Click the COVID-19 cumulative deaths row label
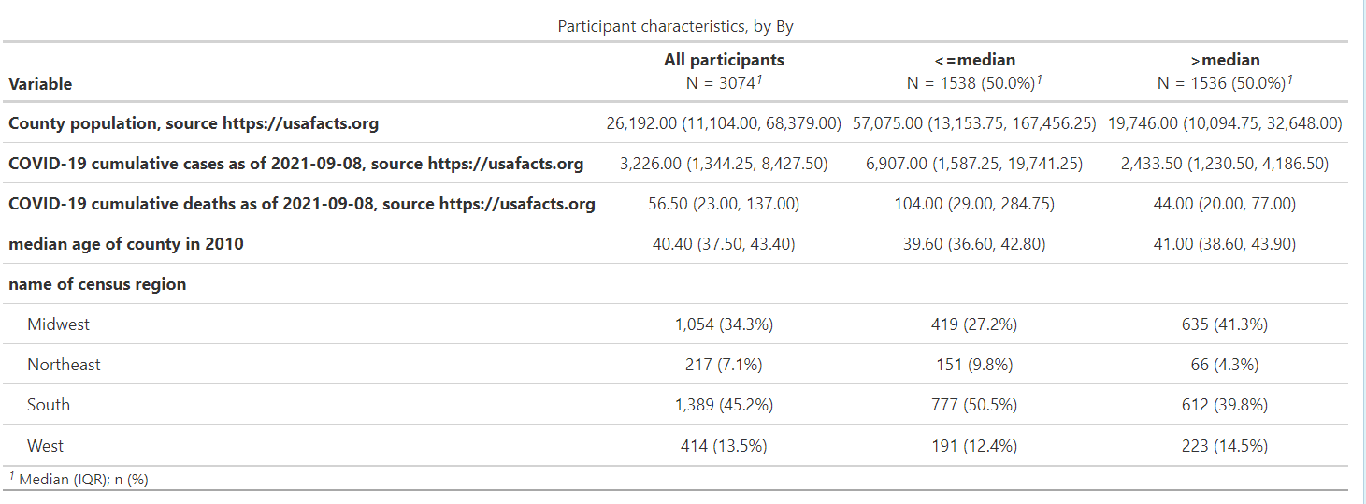The height and width of the screenshot is (504, 1366). click(301, 204)
